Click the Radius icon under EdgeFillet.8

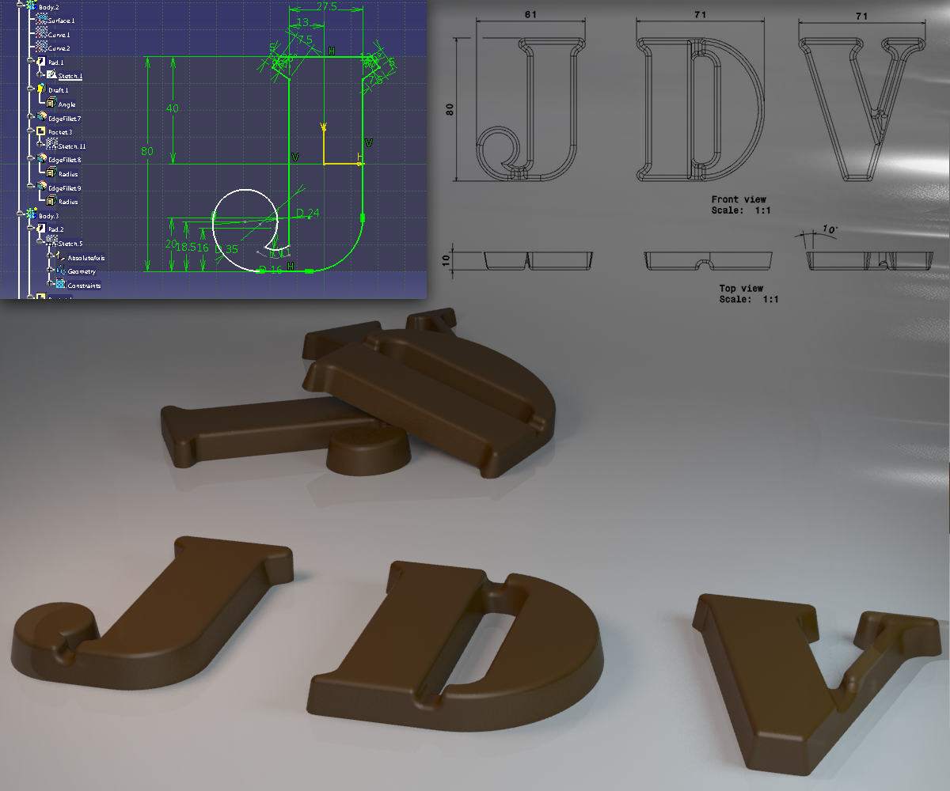51,173
